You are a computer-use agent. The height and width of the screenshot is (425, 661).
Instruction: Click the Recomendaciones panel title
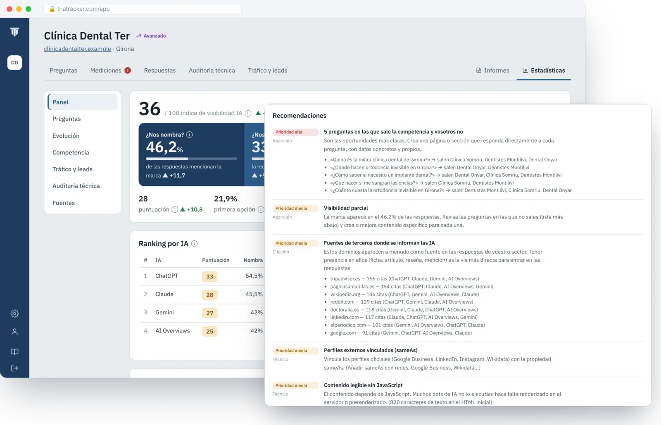pos(300,116)
